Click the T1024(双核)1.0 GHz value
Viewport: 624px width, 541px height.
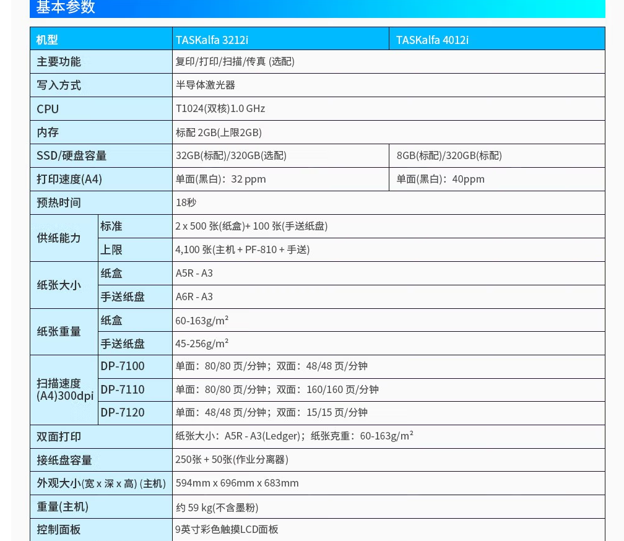click(x=220, y=108)
